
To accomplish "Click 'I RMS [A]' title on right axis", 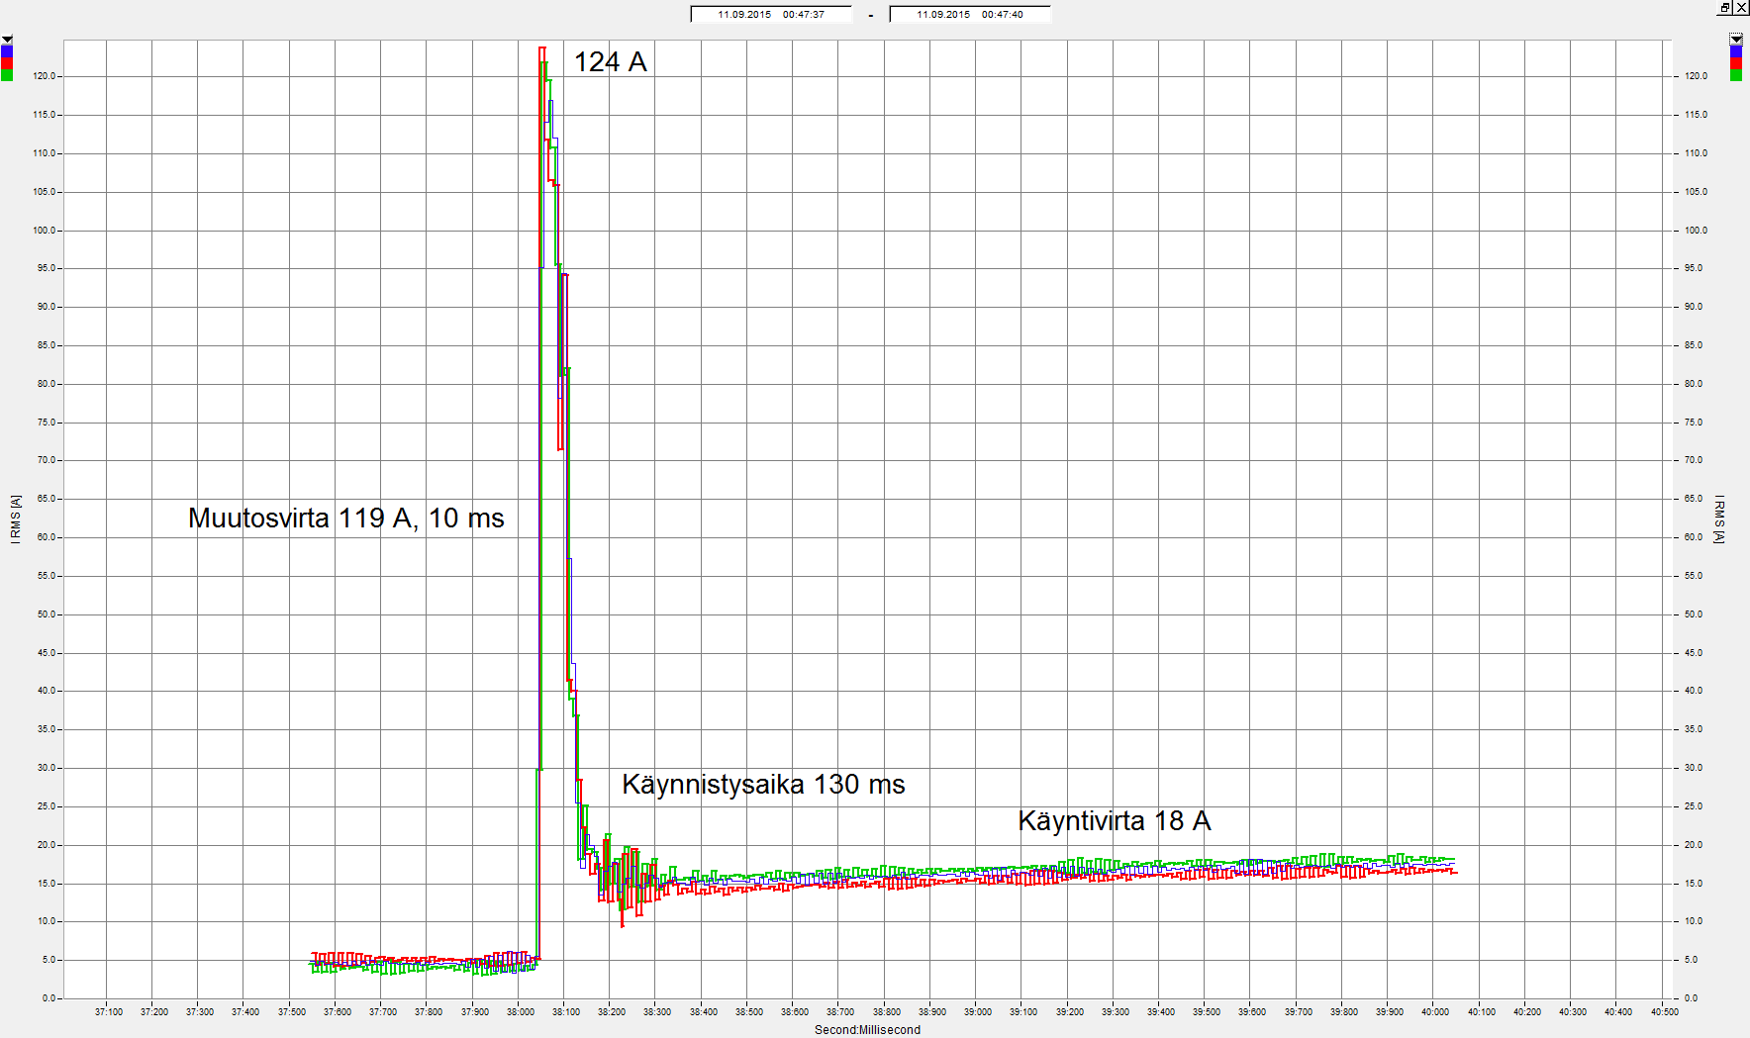I will [x=1719, y=519].
